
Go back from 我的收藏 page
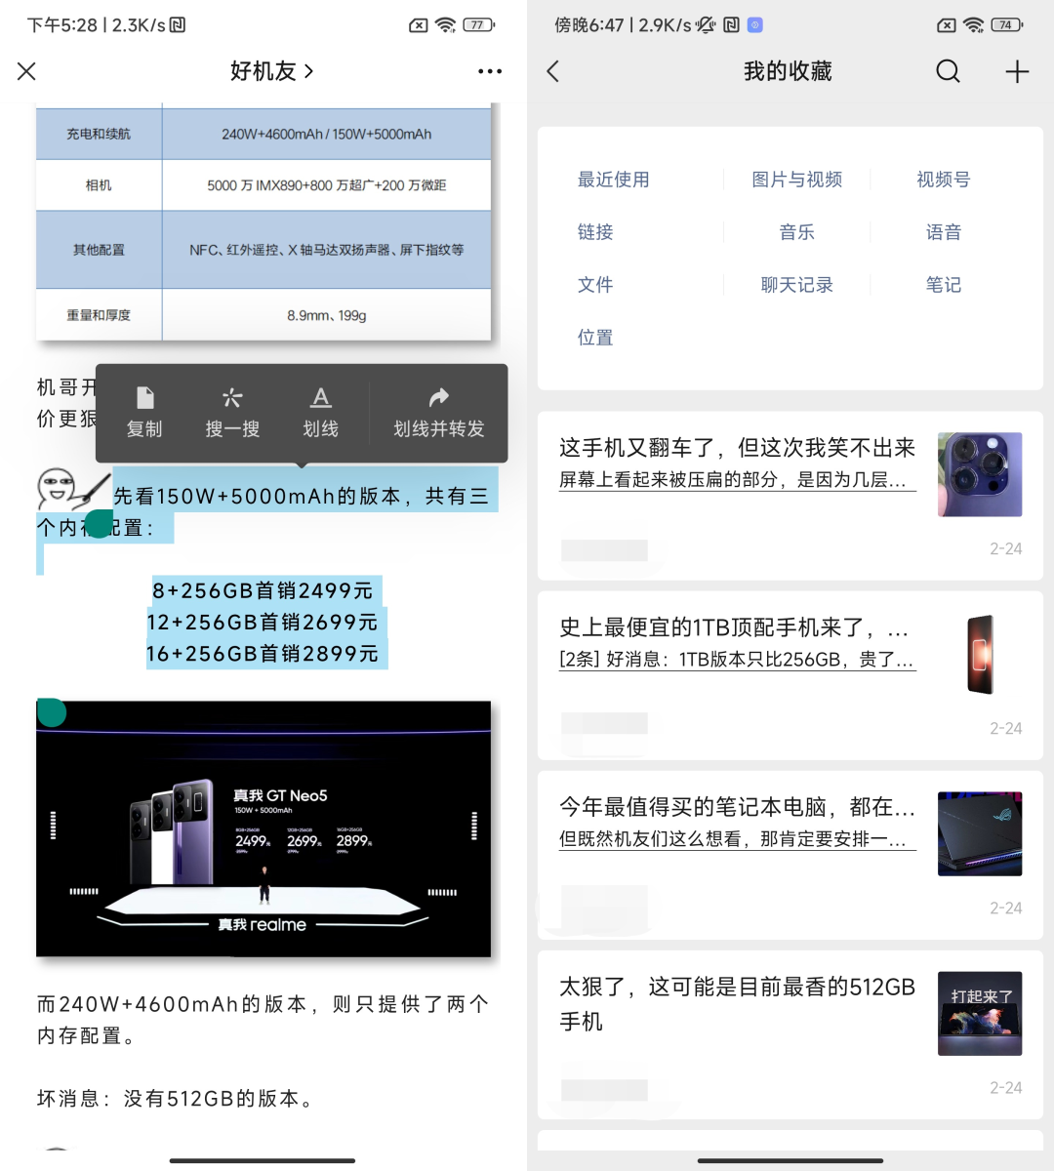tap(553, 71)
